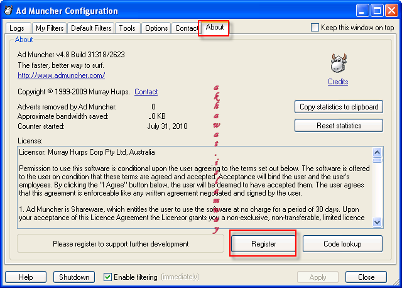This screenshot has width=402, height=288.
Task: Click the Register button
Action: coord(264,243)
